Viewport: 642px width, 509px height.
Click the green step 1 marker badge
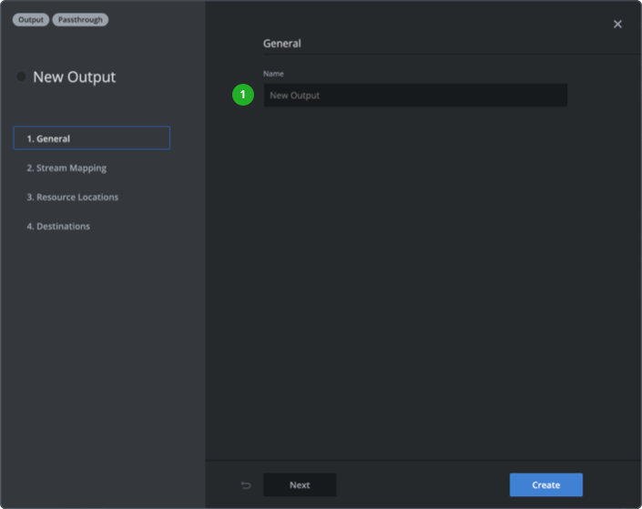click(x=243, y=95)
